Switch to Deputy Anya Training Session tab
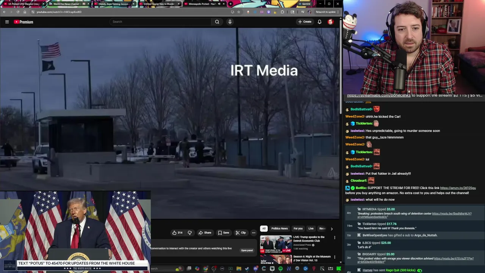Screen dimensions: 485x273 point(113,4)
